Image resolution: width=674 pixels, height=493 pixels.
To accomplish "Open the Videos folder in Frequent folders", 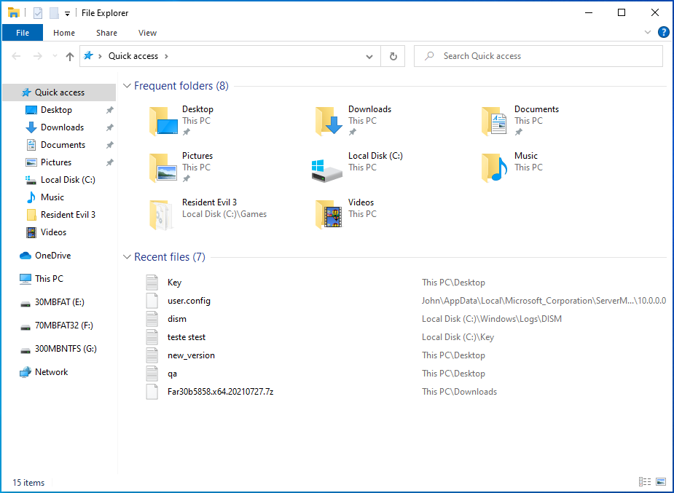I will pyautogui.click(x=329, y=214).
